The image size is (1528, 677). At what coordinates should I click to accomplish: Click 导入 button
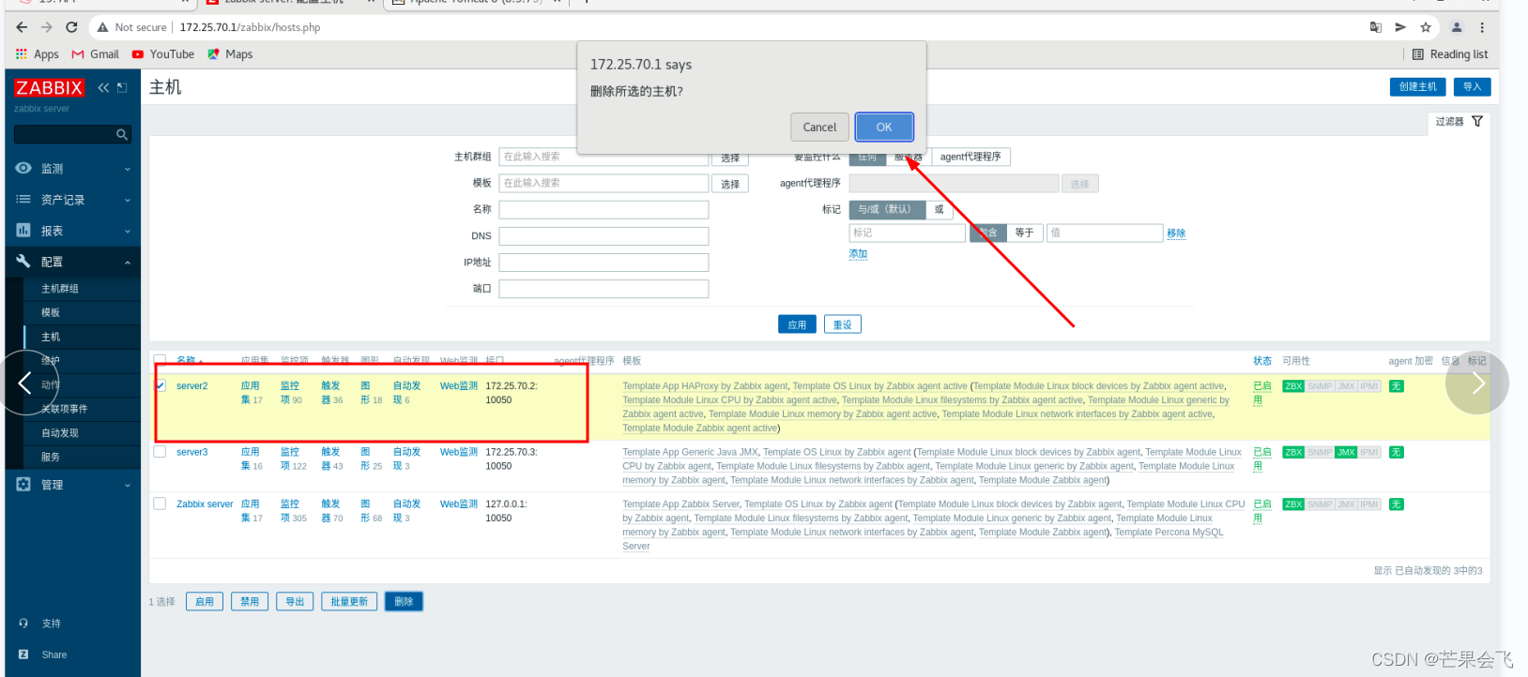point(1472,86)
